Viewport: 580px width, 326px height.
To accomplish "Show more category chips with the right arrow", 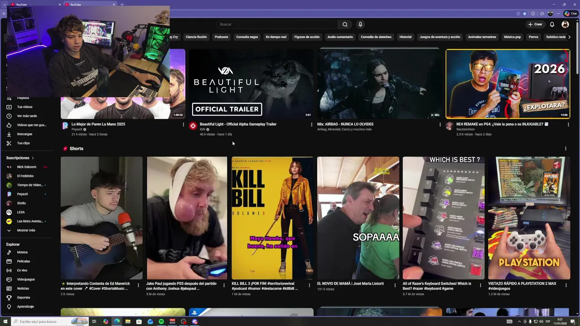I will point(569,37).
